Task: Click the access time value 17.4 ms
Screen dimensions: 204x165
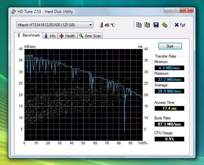Action: [169, 108]
